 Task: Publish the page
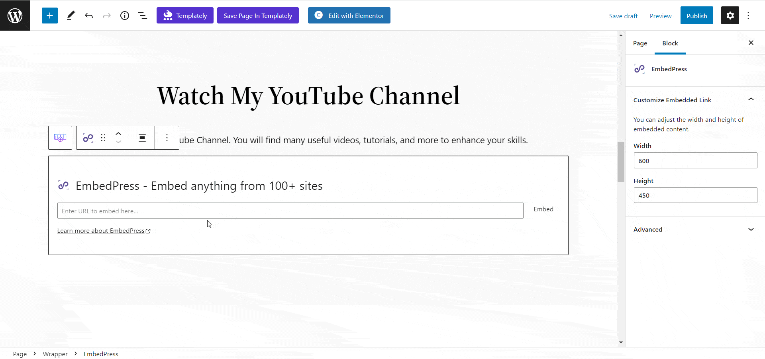pos(696,16)
